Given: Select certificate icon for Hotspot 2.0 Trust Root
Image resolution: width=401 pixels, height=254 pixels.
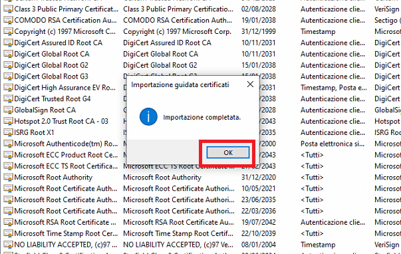Looking at the screenshot, I should [8, 121].
